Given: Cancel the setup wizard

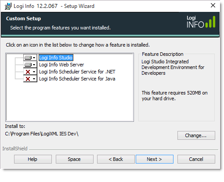Looking at the screenshot, I should point(196,159).
